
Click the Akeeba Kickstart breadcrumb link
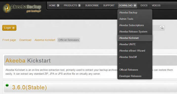(45, 40)
